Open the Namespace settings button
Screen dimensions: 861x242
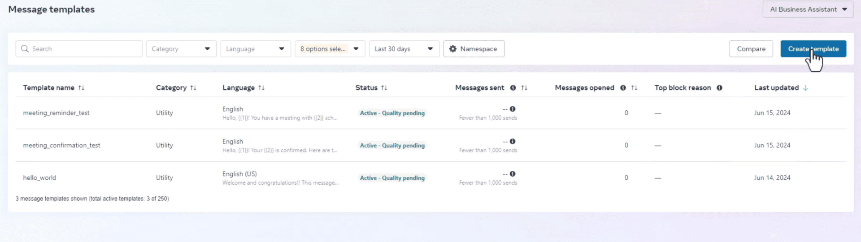click(474, 49)
